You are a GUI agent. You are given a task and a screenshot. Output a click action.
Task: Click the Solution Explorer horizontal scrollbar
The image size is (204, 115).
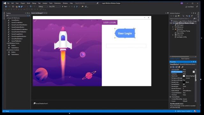[x=180, y=57]
